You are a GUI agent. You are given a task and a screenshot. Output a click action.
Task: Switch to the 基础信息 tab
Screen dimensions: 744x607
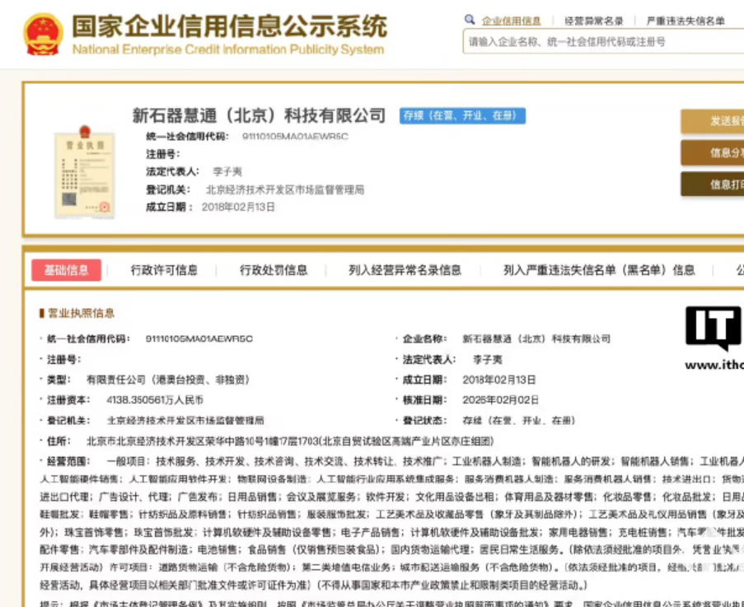66,270
